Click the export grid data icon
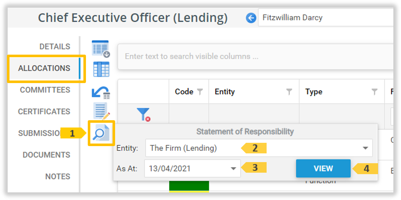 tap(101, 49)
